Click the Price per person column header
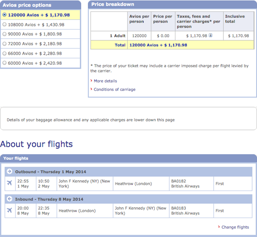 pos(163,21)
